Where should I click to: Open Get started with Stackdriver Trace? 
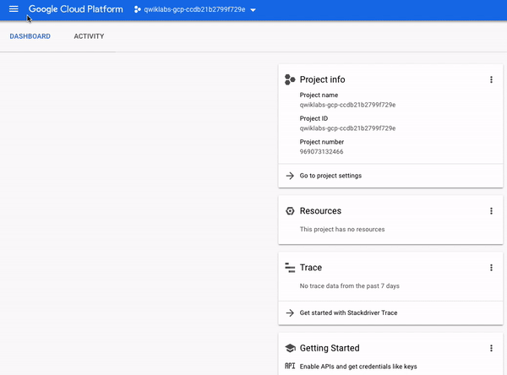348,312
